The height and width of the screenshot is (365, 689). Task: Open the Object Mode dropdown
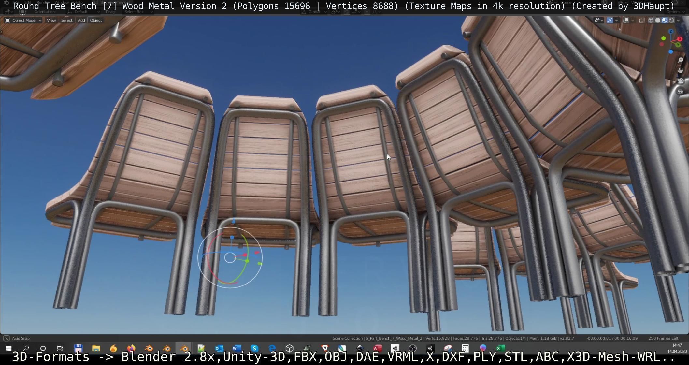click(23, 20)
